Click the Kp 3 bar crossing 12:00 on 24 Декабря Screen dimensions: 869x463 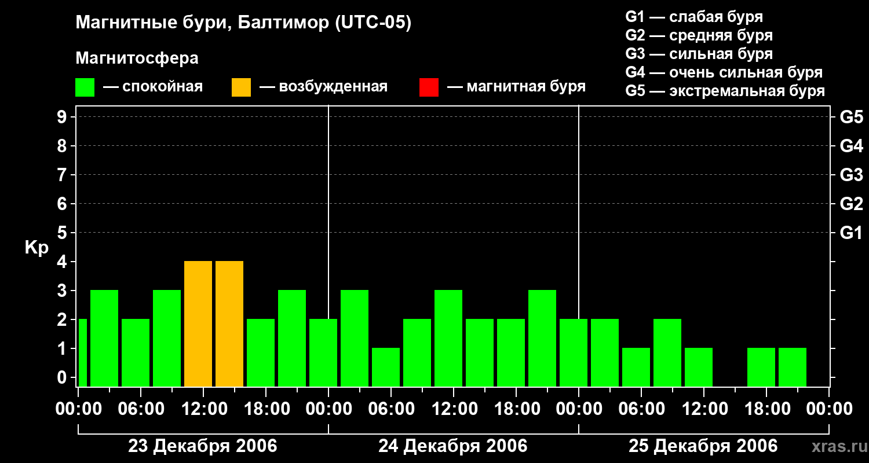point(448,339)
